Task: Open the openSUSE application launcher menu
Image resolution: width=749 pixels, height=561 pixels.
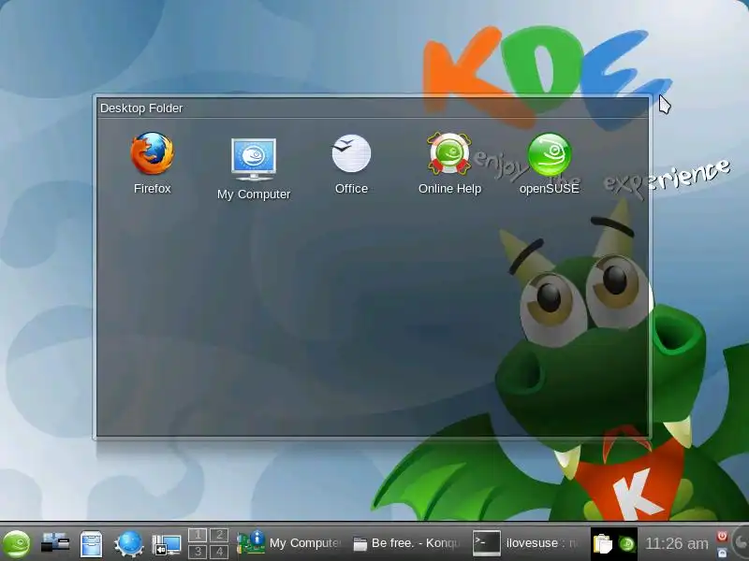Action: click(17, 544)
